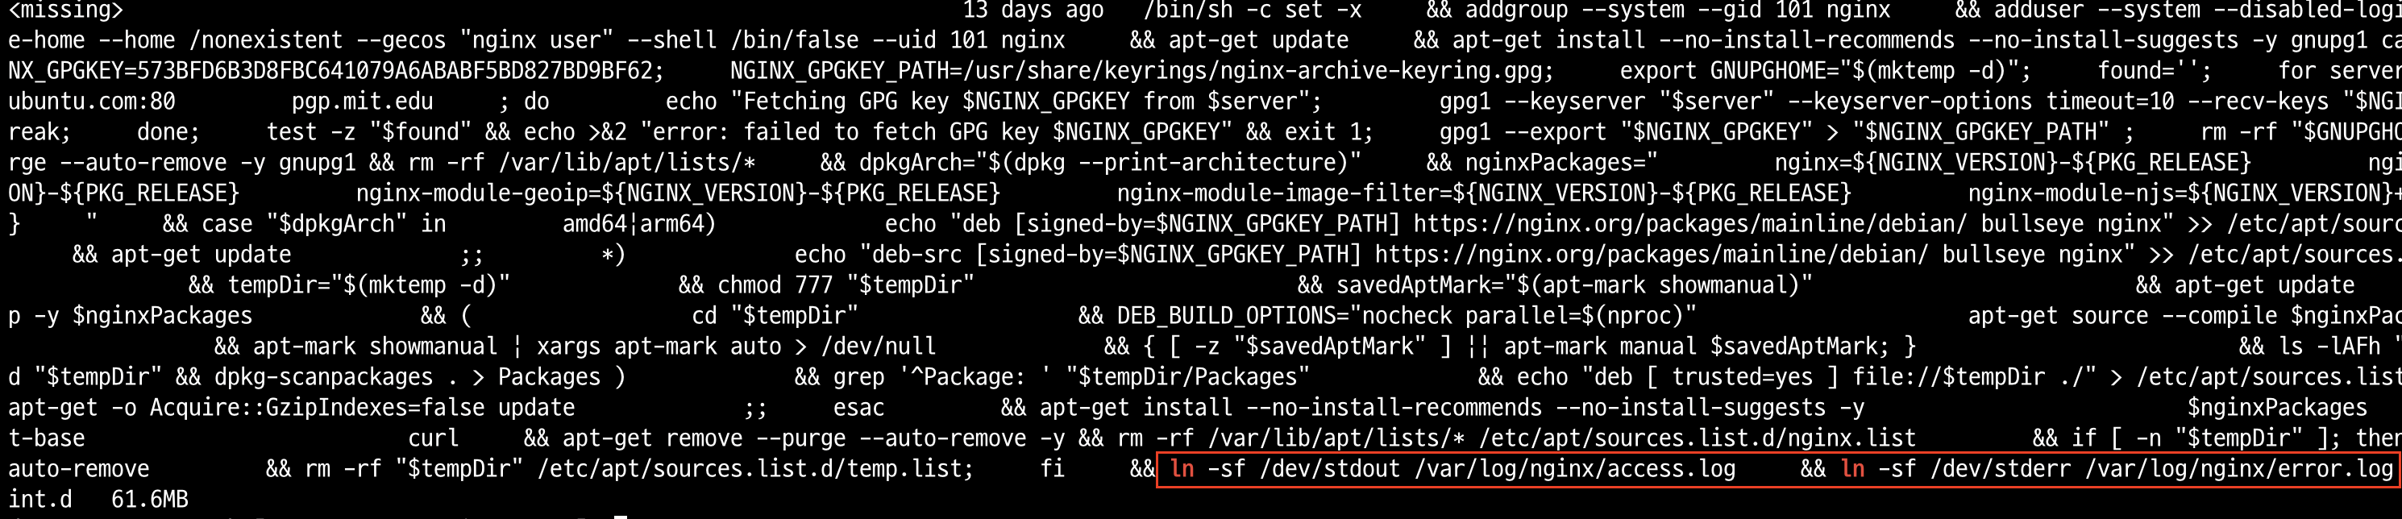The height and width of the screenshot is (519, 2402).
Task: Click the "<missing>" image ID text
Action: (x=65, y=10)
